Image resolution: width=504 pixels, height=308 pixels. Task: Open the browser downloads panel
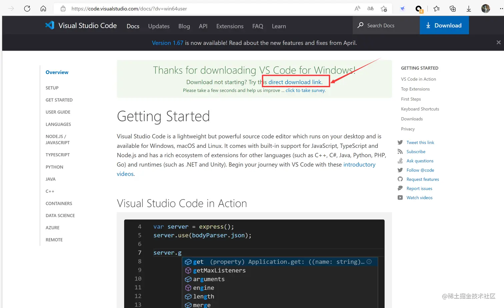[x=469, y=8]
